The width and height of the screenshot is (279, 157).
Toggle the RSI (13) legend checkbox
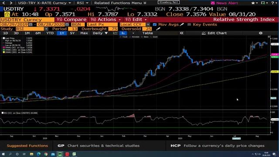3,113
